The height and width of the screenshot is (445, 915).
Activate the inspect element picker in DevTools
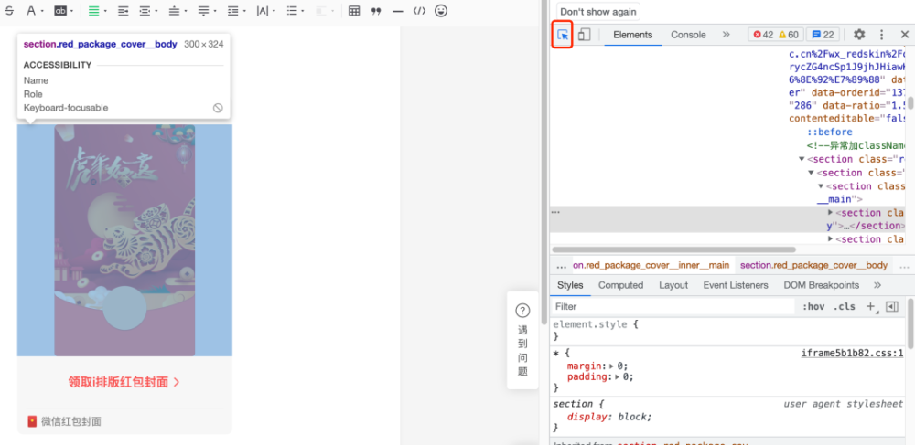click(x=563, y=35)
